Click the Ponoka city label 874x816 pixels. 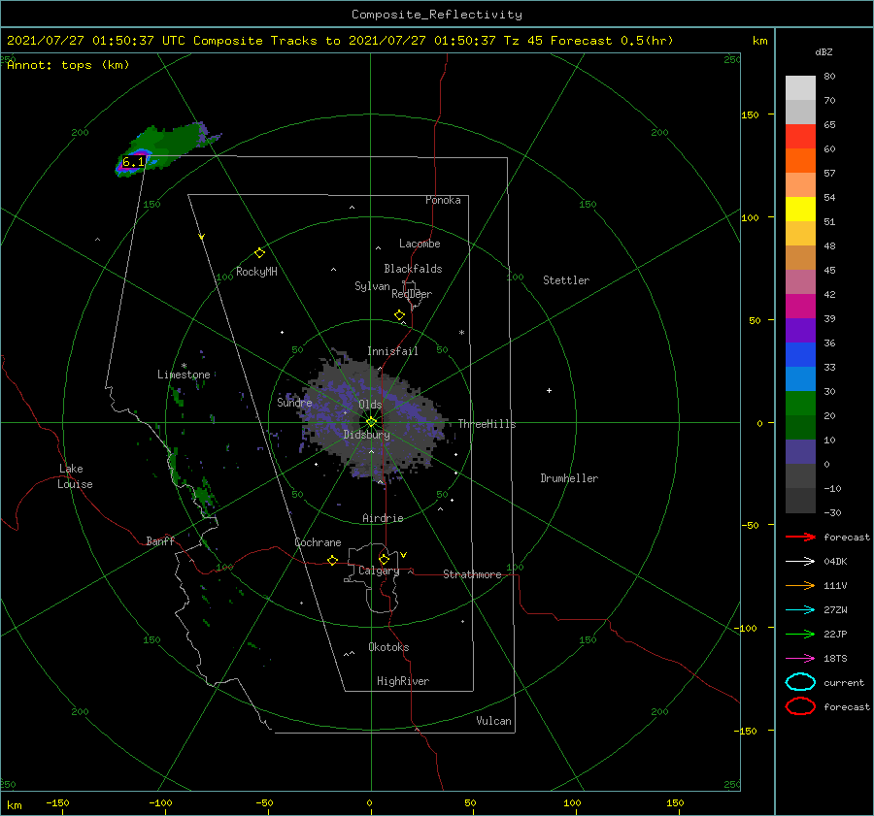(x=443, y=200)
